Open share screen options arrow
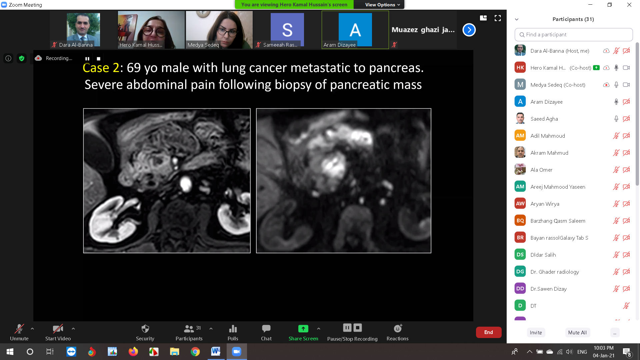The width and height of the screenshot is (640, 360). click(319, 329)
